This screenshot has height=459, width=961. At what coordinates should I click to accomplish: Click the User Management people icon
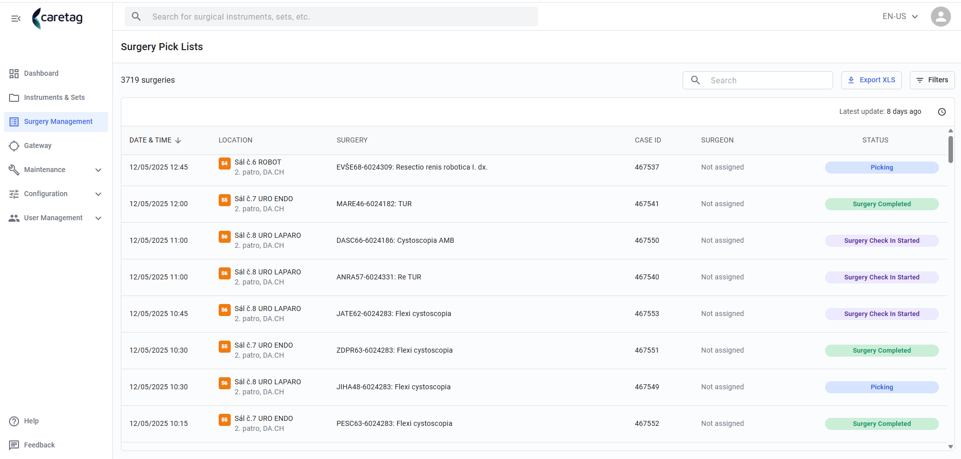point(14,218)
